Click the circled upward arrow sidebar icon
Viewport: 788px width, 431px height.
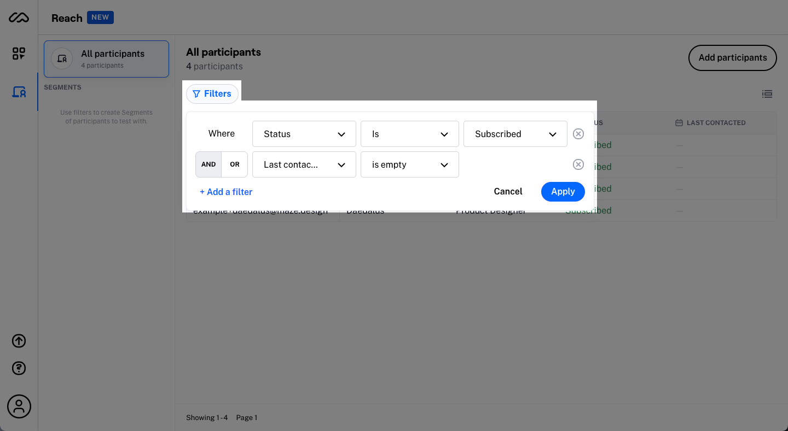tap(19, 340)
